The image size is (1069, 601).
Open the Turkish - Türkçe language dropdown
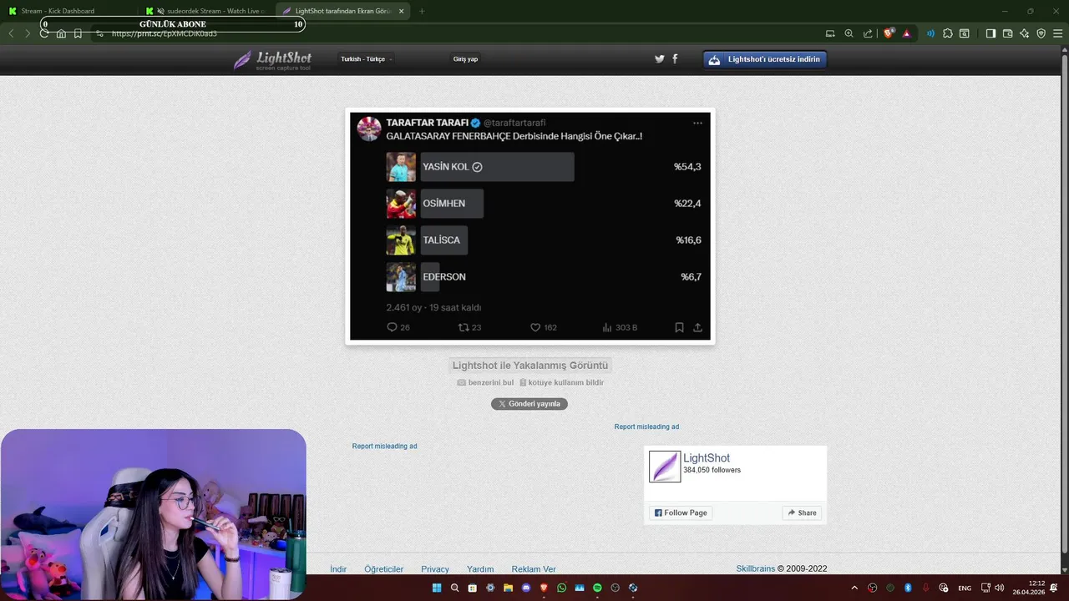[367, 59]
